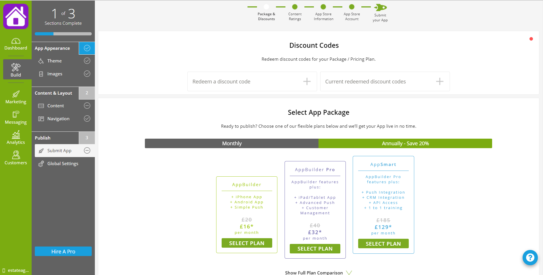543x275 pixels.
Task: Click the £129* price text
Action: (383, 227)
